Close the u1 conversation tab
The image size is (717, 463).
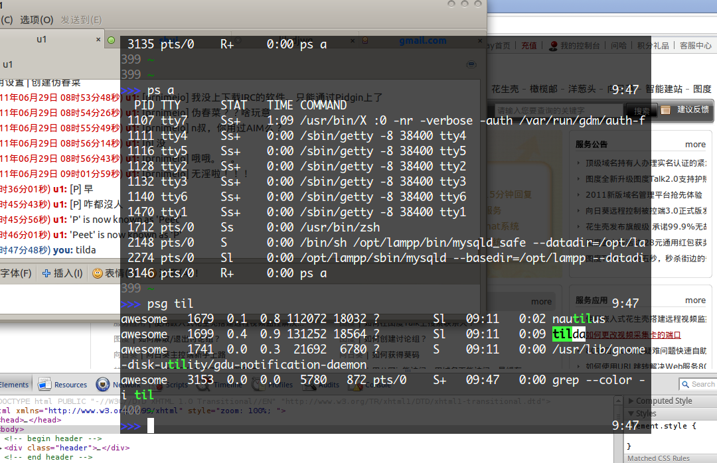98,40
